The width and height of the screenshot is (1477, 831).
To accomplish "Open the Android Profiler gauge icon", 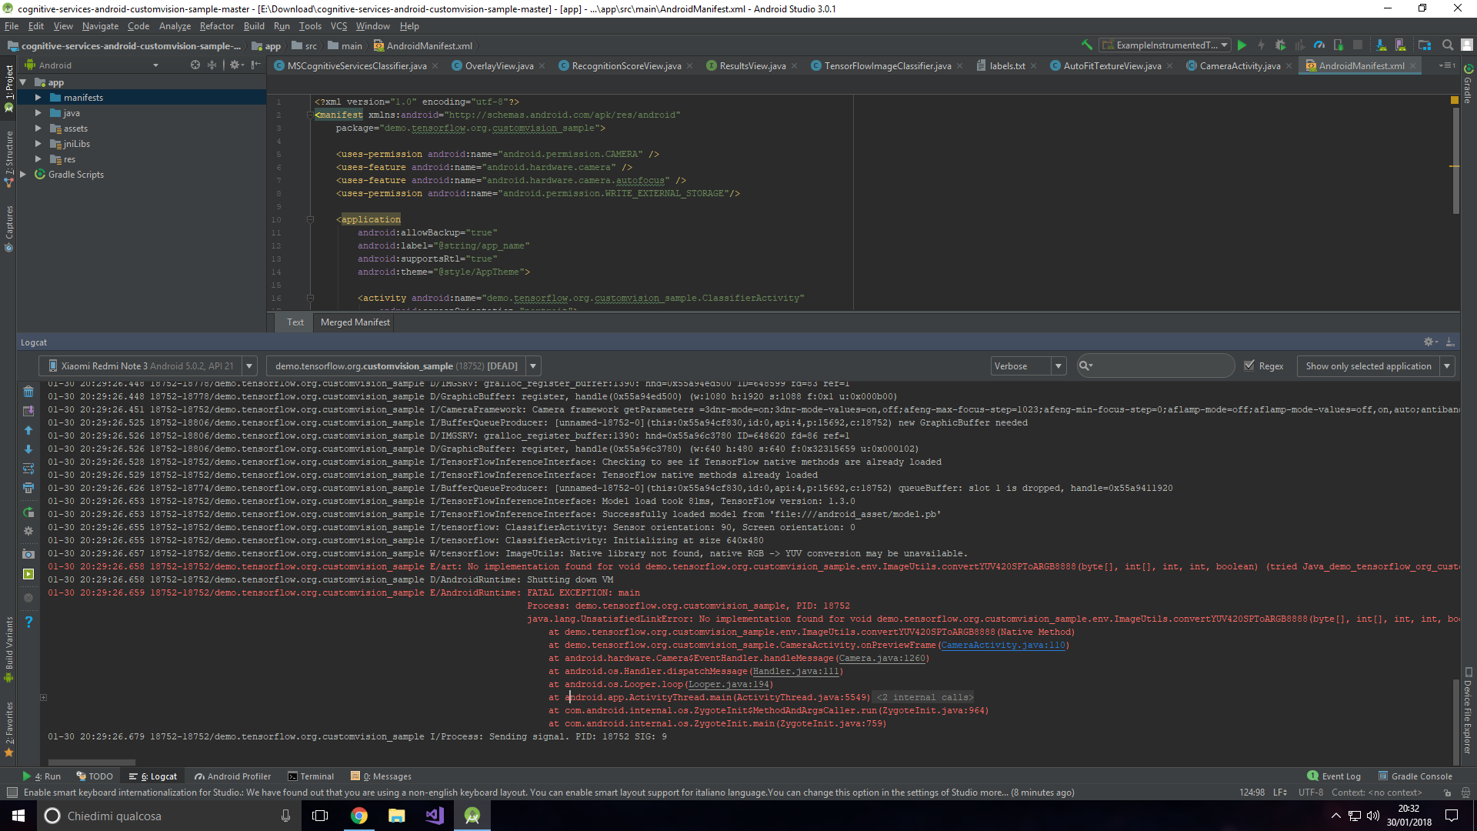I will [1320, 45].
